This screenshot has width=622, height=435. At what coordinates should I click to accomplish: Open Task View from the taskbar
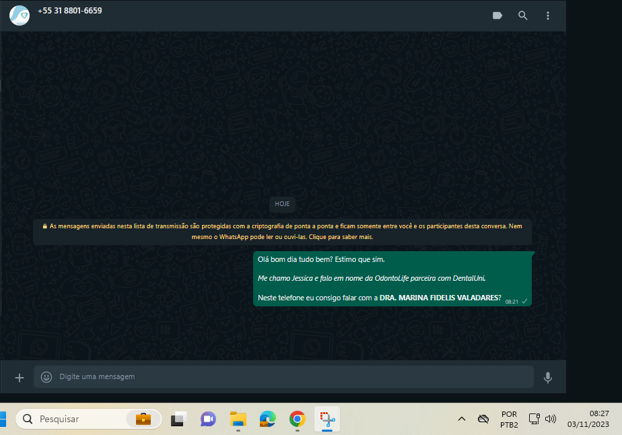[179, 419]
